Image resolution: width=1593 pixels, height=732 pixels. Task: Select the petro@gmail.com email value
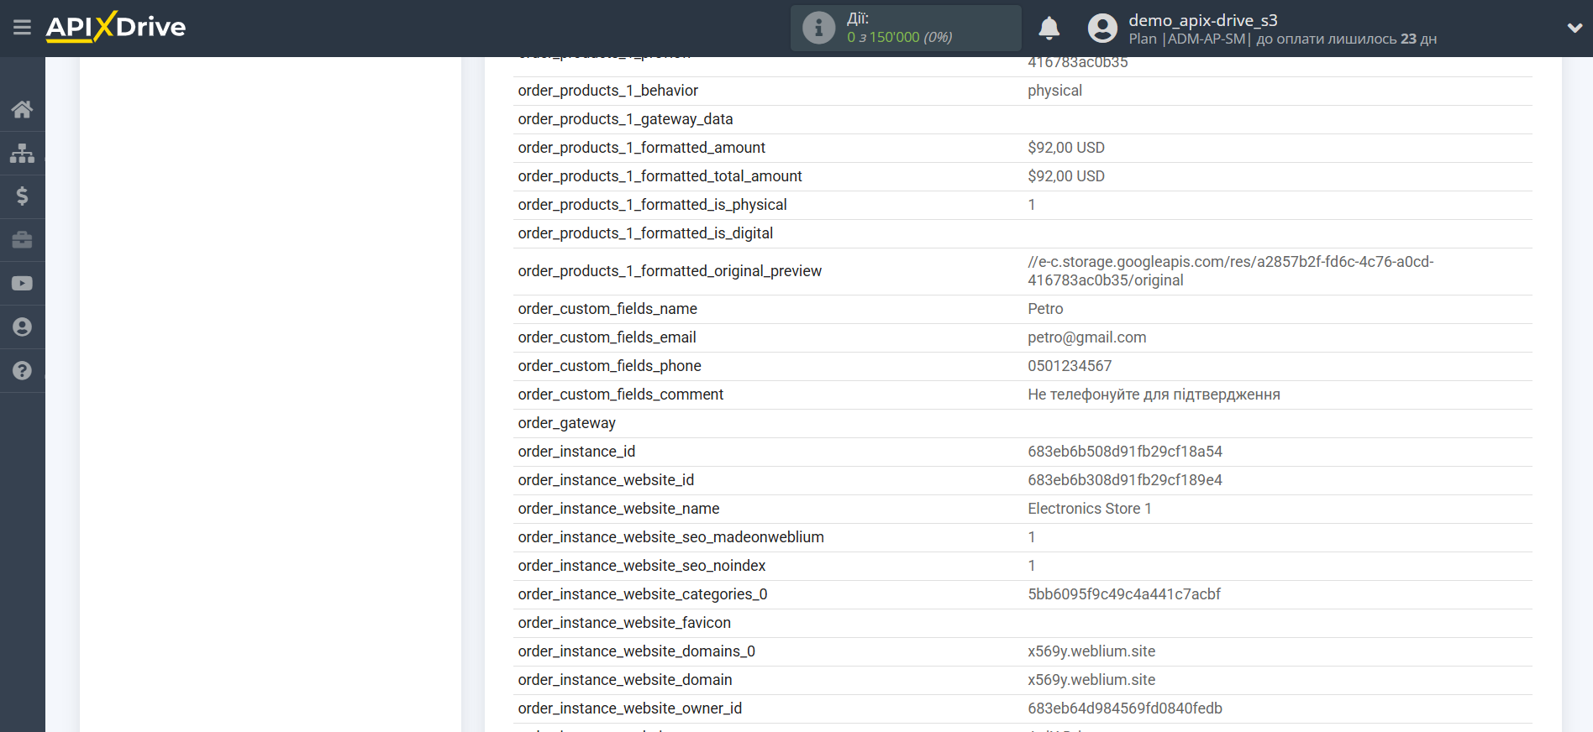(1086, 337)
